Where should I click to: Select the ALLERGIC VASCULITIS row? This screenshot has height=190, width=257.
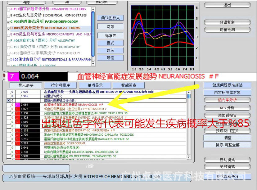click(96, 113)
